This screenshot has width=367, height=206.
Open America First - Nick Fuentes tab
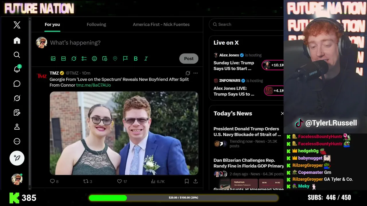click(x=161, y=25)
